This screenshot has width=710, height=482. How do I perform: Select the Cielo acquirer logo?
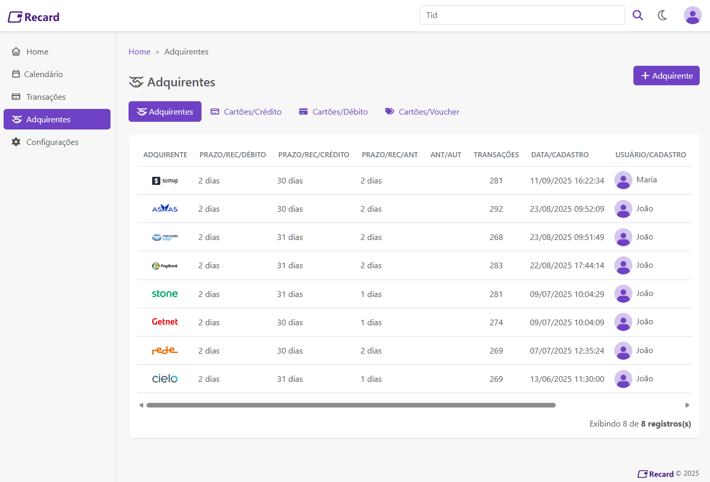point(165,379)
